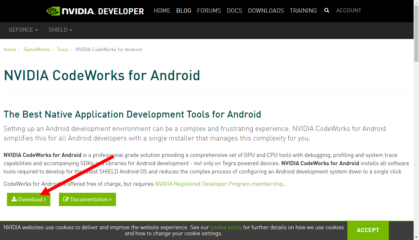Screen dimensions: 419x240
Task: Open the cookie policy link
Action: pyautogui.click(x=226, y=227)
